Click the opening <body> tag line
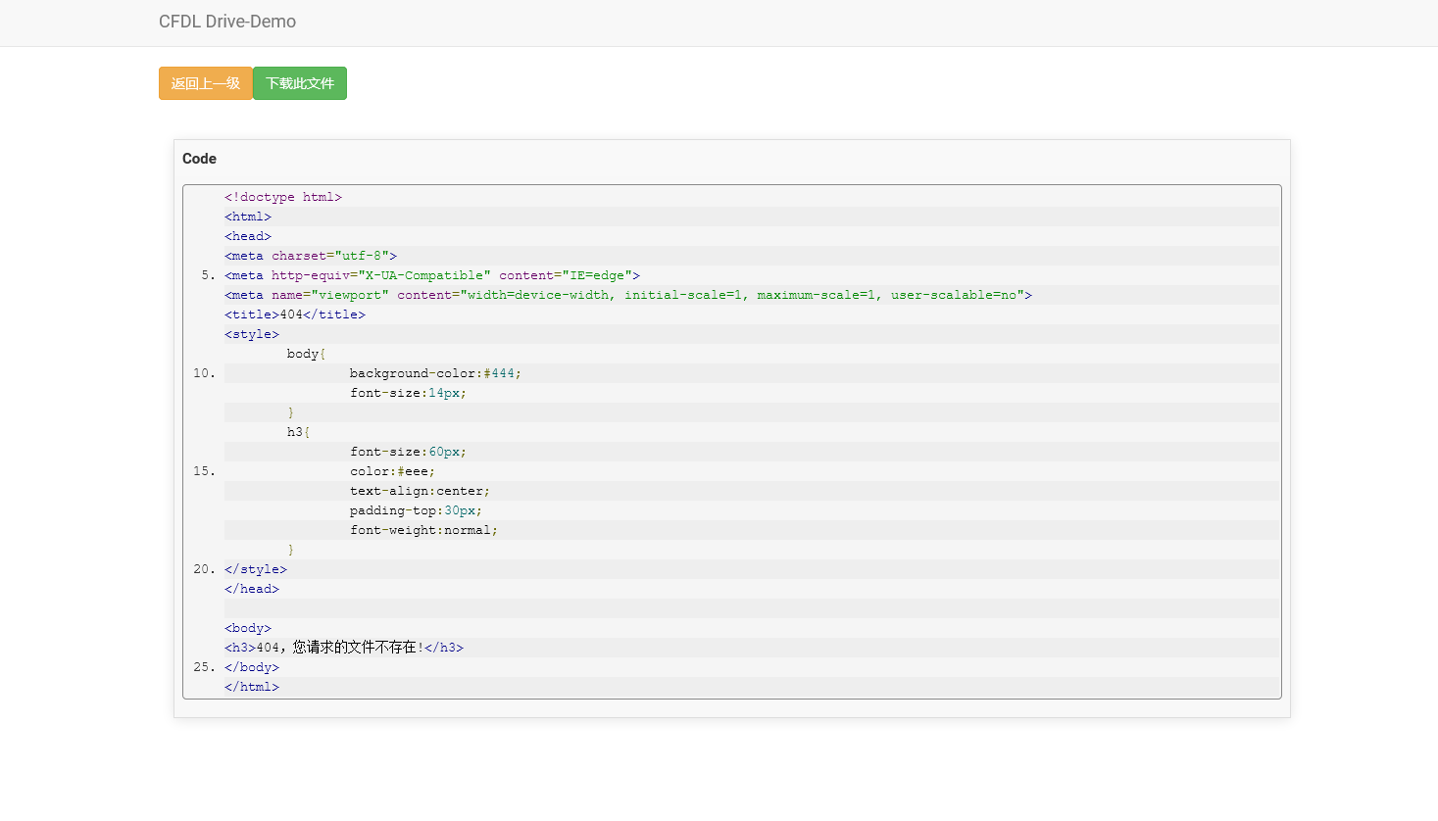This screenshot has height=821, width=1438. coord(752,628)
